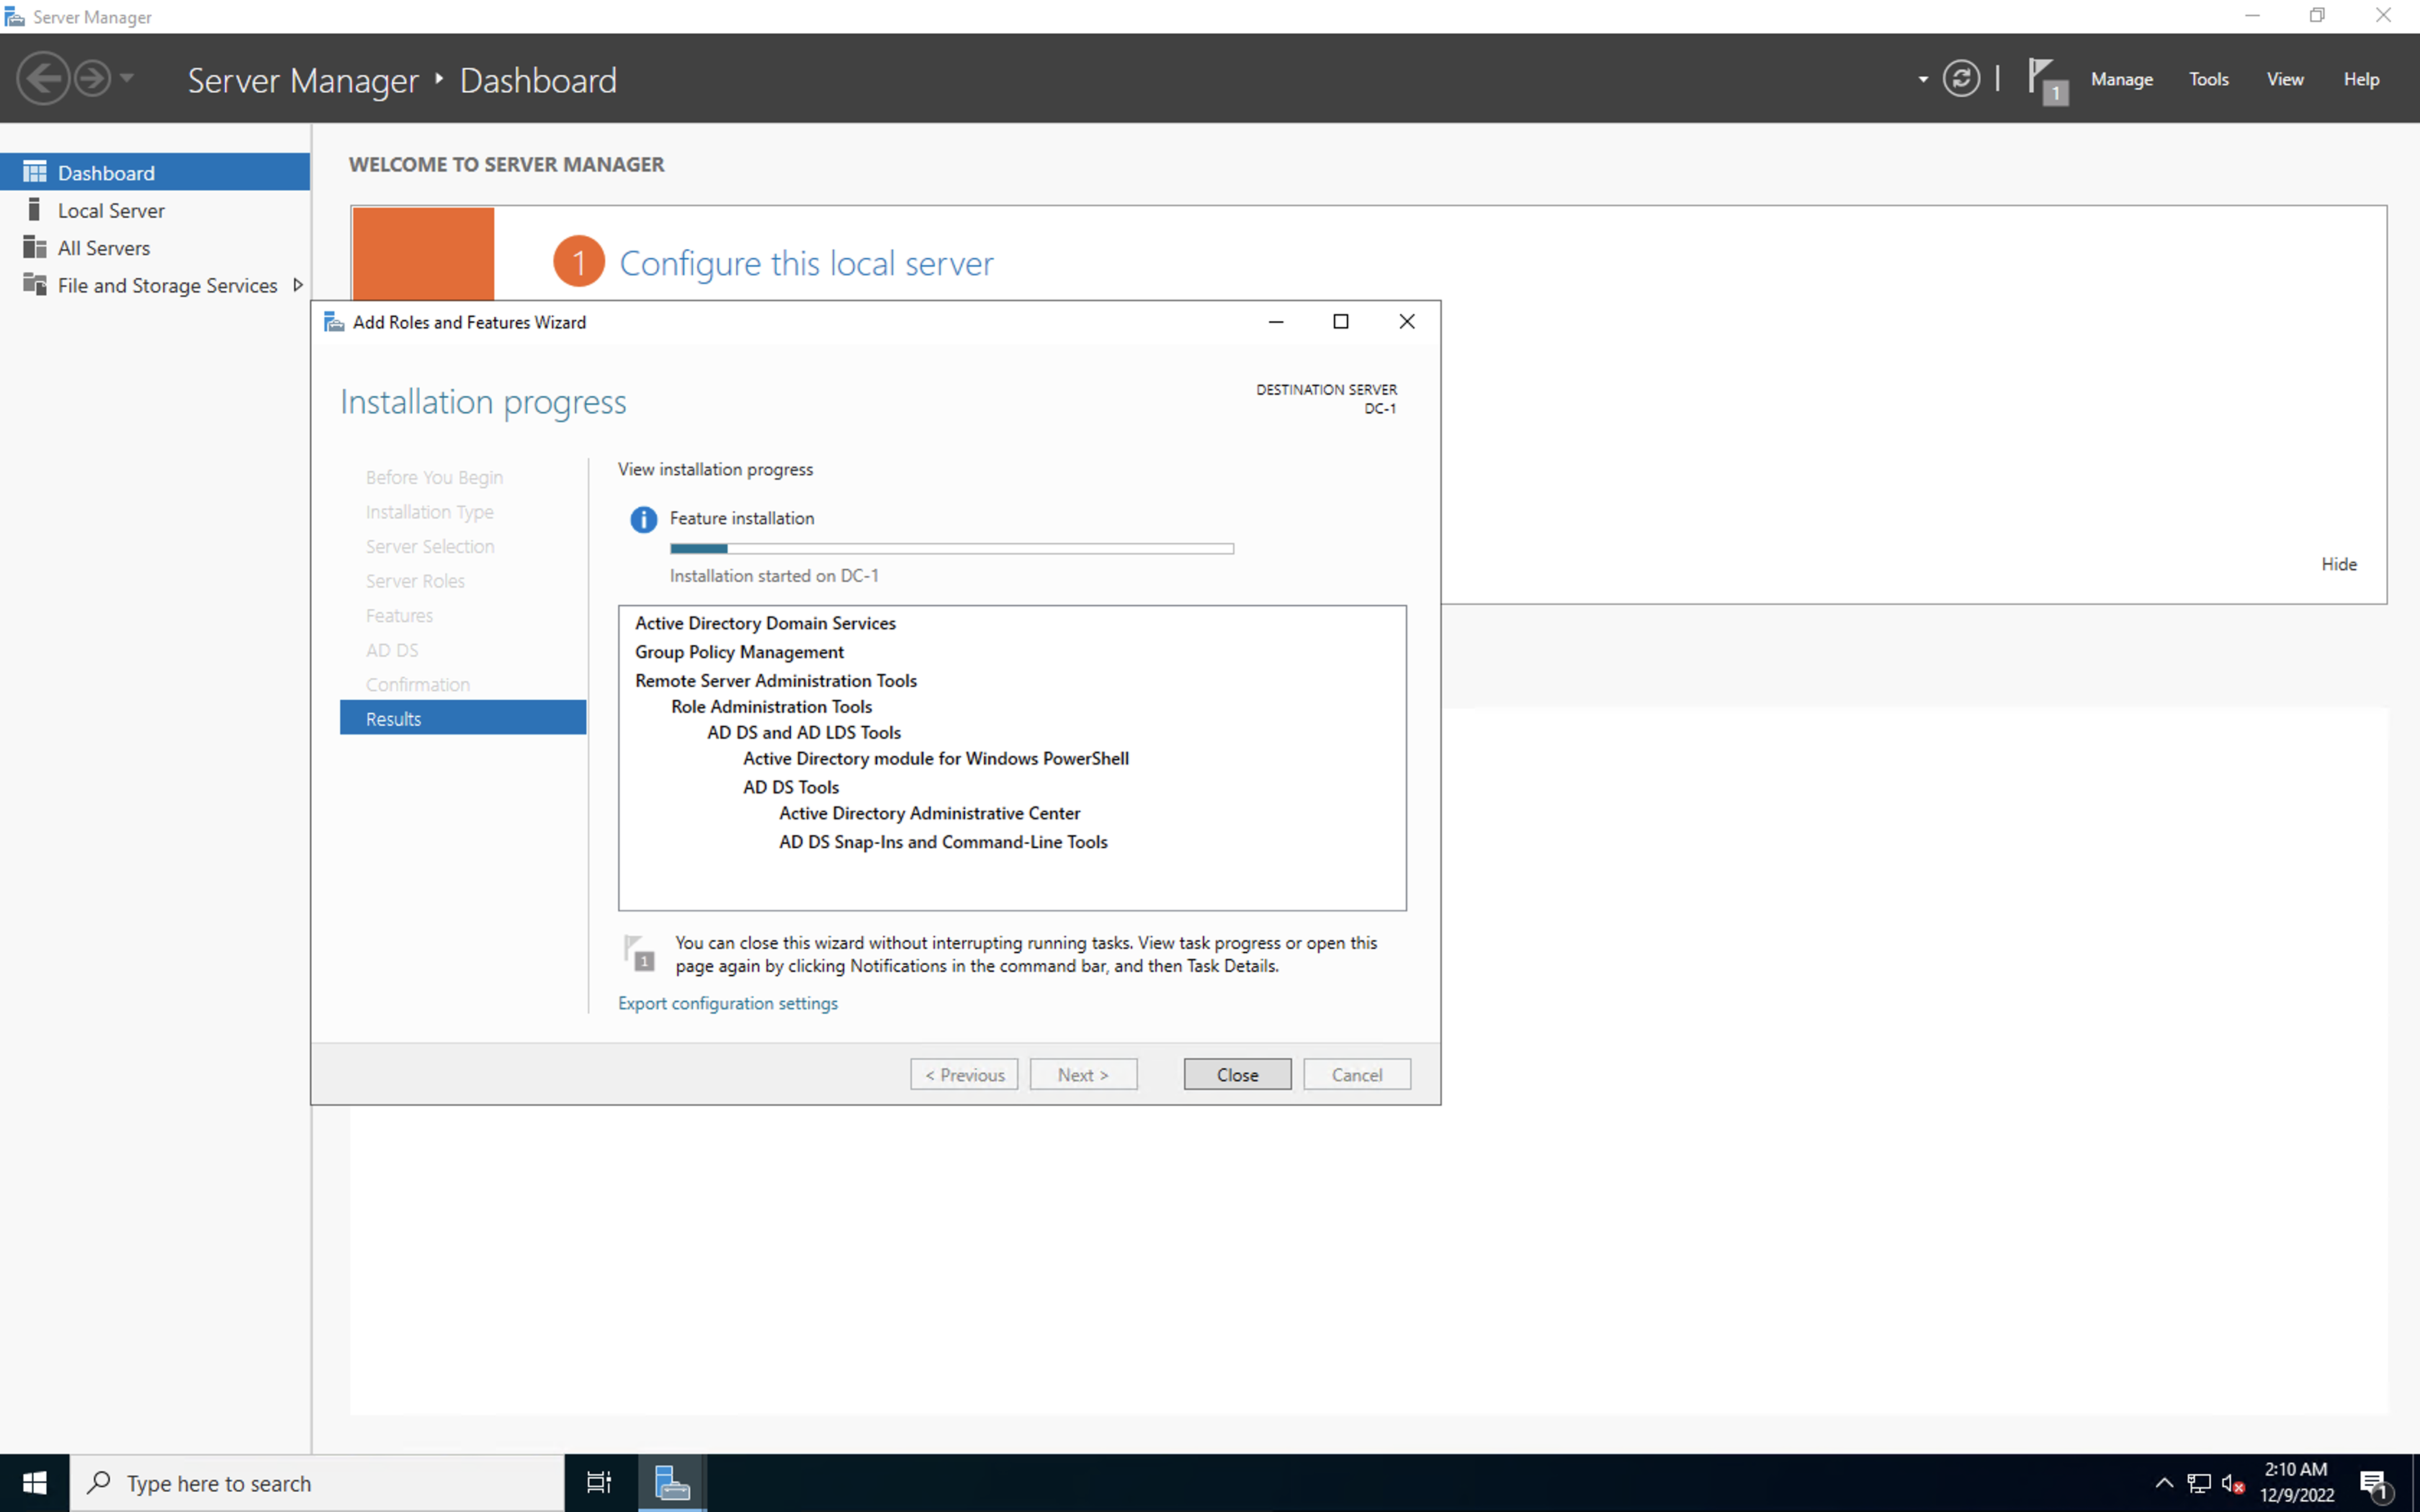Click Remote Server Administration Tools entry
Image resolution: width=2420 pixels, height=1512 pixels.
(775, 680)
